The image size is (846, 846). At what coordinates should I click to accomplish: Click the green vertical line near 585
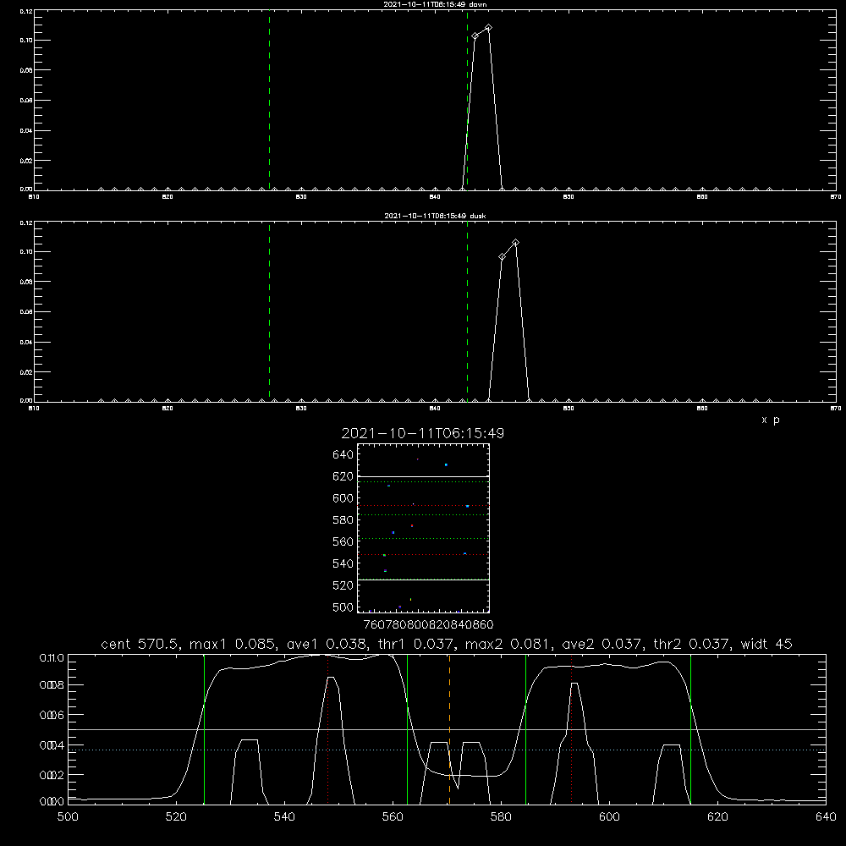point(525,728)
